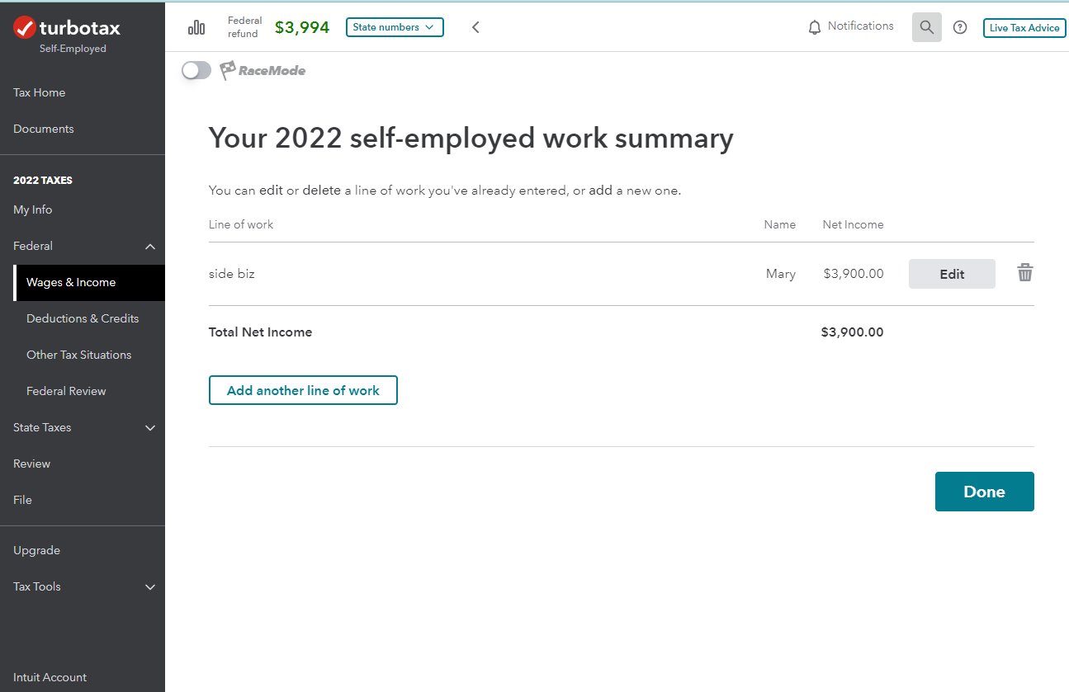
Task: Delete side biz with trash icon
Action: [x=1024, y=273]
